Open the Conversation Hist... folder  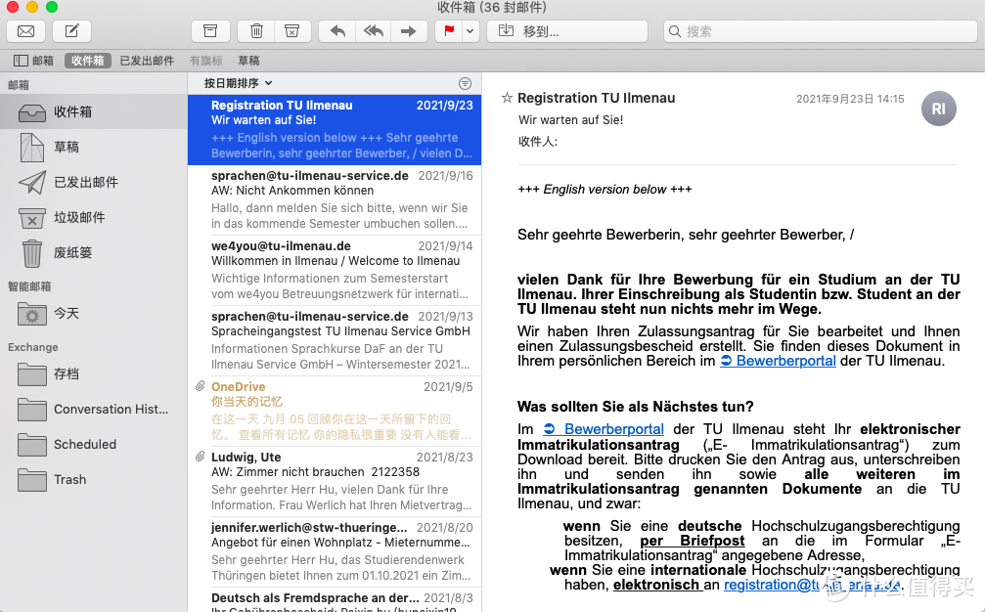(x=94, y=410)
